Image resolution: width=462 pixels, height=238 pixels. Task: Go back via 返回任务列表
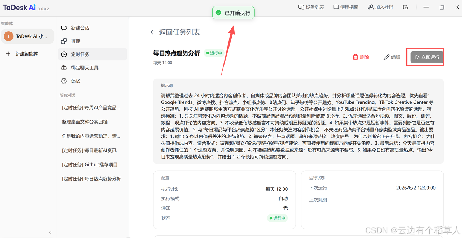[x=175, y=32]
